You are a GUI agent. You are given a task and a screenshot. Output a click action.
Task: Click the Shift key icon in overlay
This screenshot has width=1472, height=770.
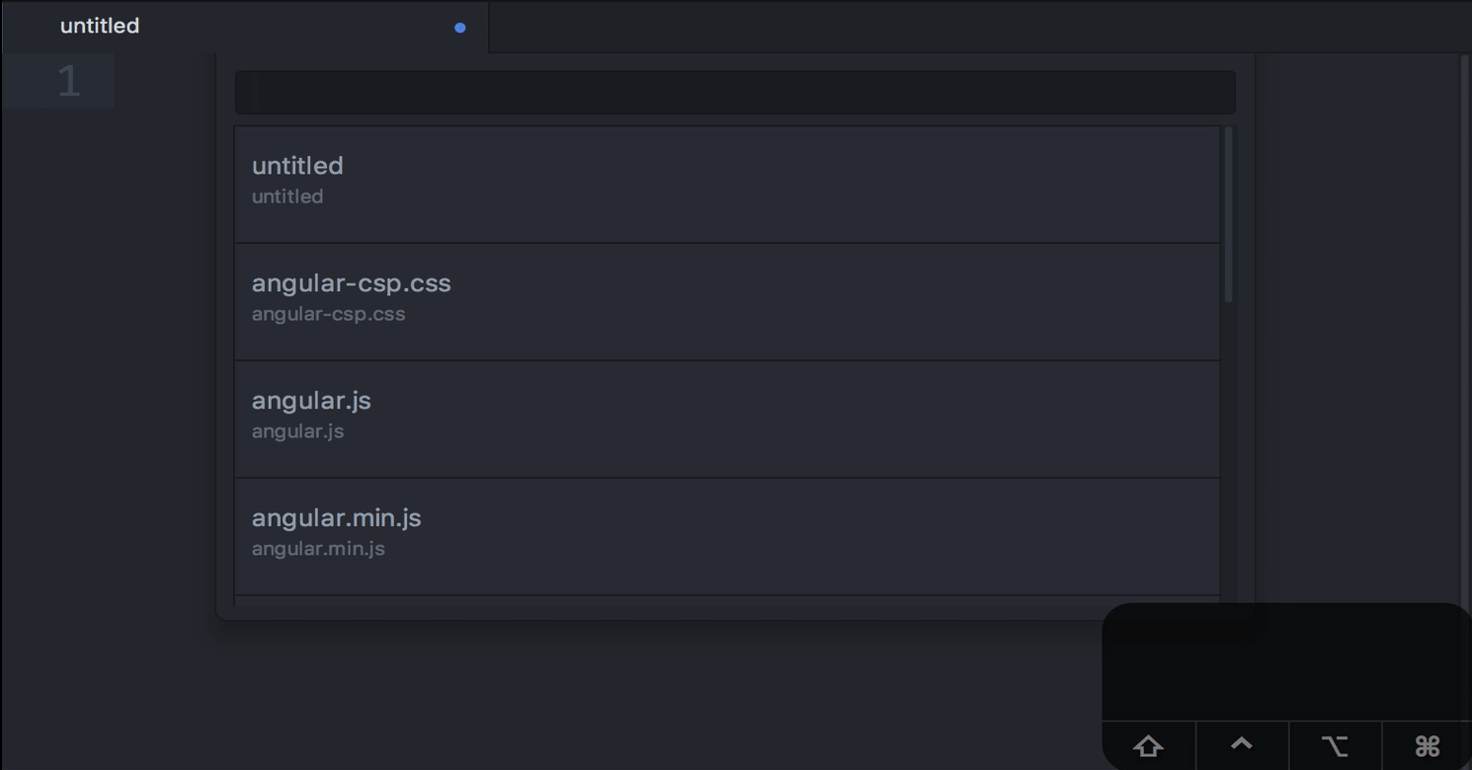(1148, 746)
